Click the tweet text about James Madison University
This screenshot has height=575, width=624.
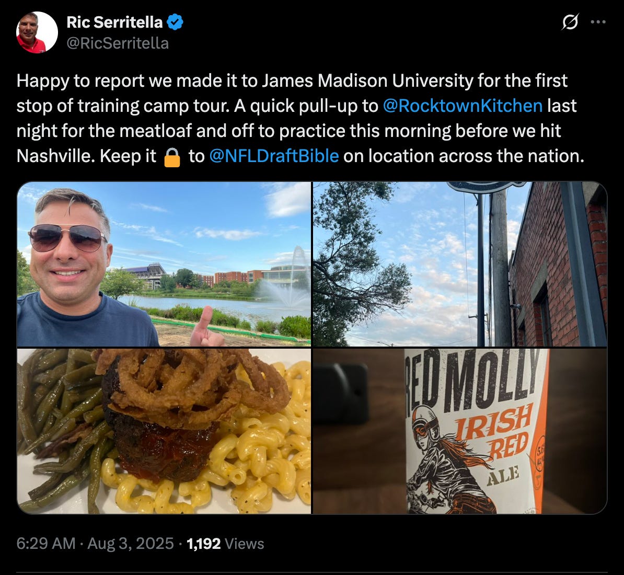coord(300,119)
